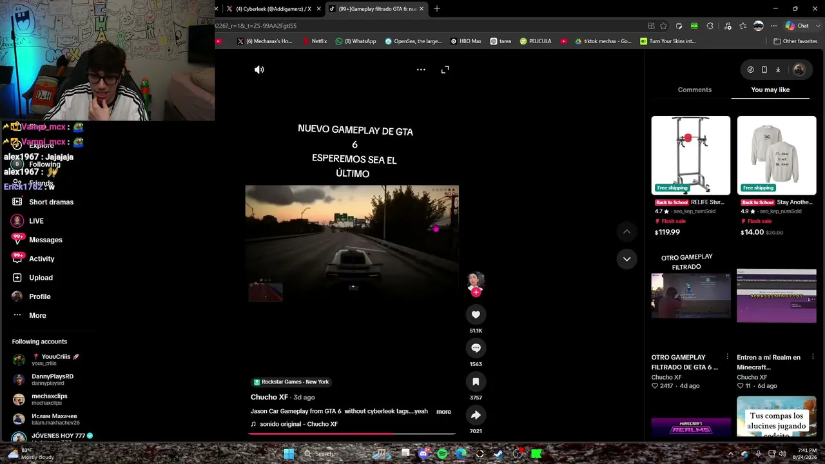Open the Edge settings and more menu
Image resolution: width=825 pixels, height=464 pixels.
[x=773, y=26]
